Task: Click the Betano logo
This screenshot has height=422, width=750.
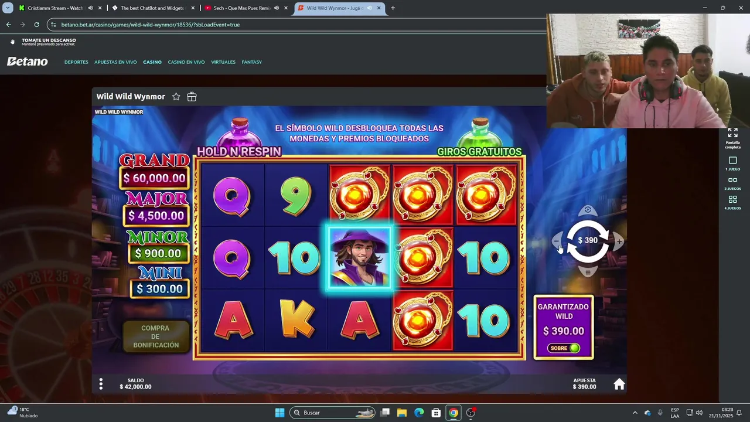Action: 28,62
